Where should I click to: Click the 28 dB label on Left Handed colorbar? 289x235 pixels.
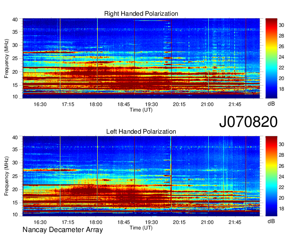[281, 155]
